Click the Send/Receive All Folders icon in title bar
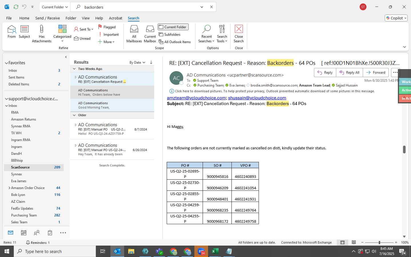This screenshot has height=257, width=411. click(16, 7)
